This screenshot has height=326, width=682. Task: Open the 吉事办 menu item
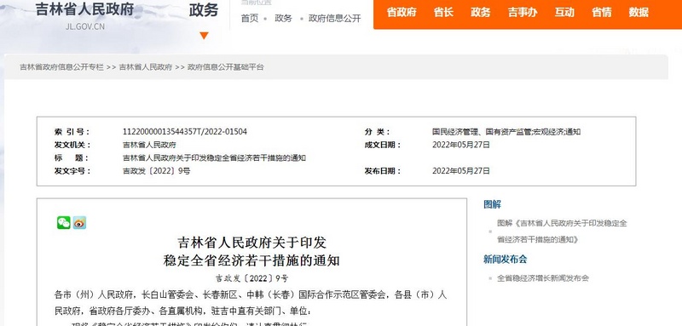(x=523, y=12)
